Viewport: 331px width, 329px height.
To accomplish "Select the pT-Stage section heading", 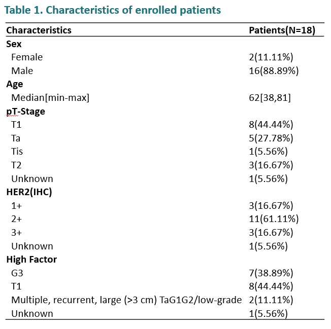I will coord(25,112).
